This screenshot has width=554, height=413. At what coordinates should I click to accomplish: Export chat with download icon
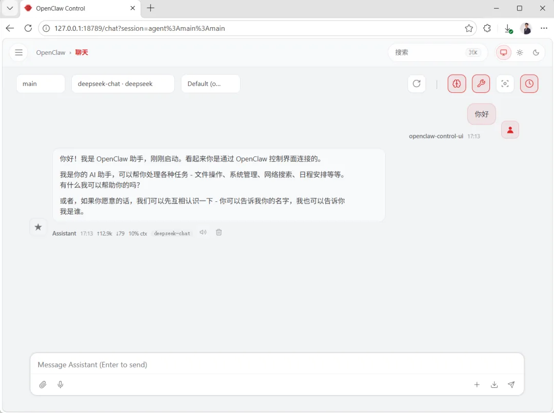(494, 385)
